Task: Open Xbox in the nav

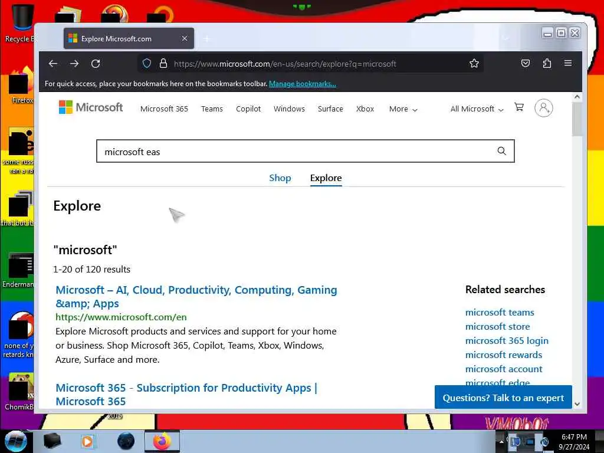Action: point(365,109)
